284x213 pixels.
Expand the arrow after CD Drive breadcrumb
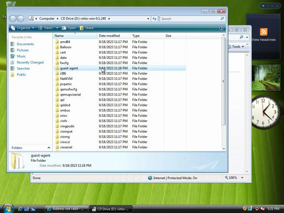click(x=109, y=19)
